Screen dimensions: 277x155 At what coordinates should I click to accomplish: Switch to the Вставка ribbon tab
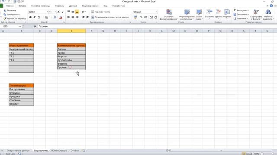pos(23,6)
